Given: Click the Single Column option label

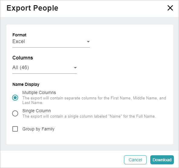Looking at the screenshot, I should coord(37,111).
